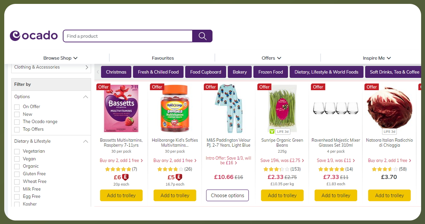Click the green vegetarian badge on Green Beans
This screenshot has height=224, width=425.
pyautogui.click(x=272, y=131)
